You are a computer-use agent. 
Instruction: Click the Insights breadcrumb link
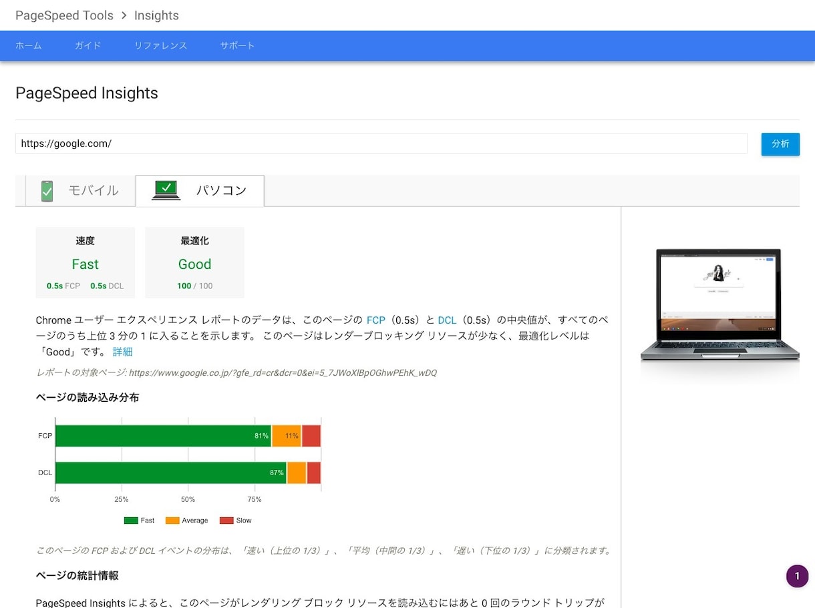[156, 15]
